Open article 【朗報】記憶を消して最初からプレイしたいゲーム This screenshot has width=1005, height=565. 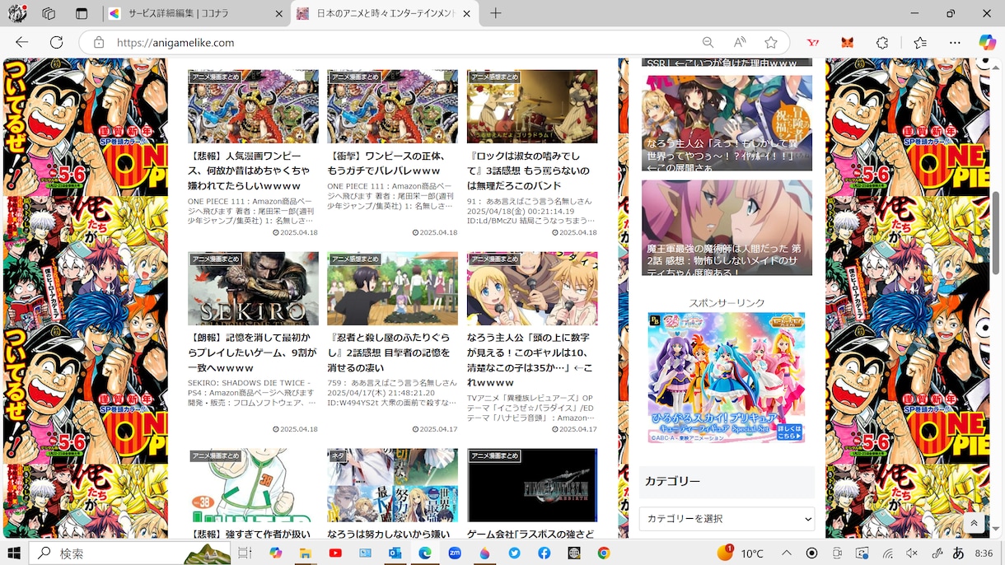[x=251, y=353]
